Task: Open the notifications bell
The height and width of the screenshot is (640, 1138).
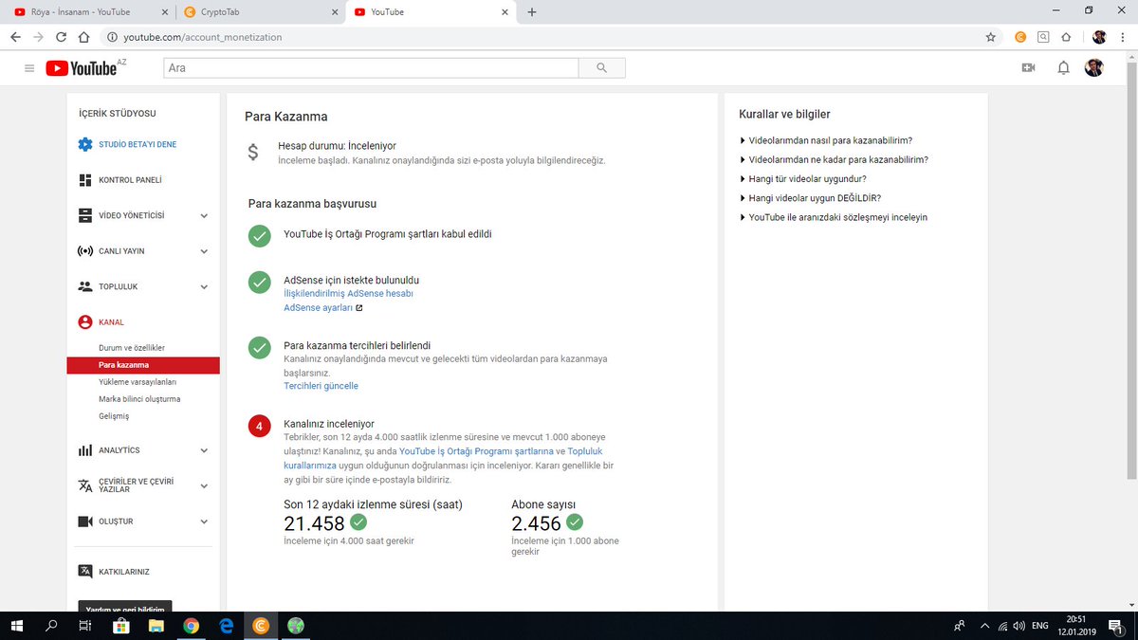Action: pos(1064,68)
